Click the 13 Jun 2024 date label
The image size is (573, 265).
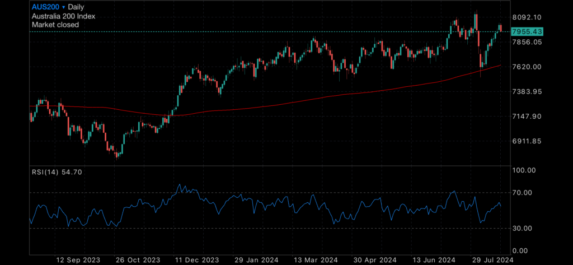click(433, 260)
